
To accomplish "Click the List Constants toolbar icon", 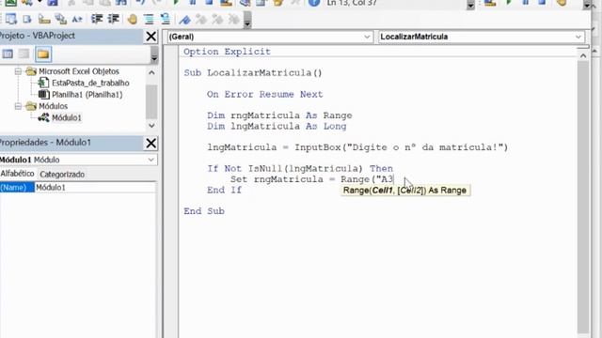I will click(x=27, y=19).
